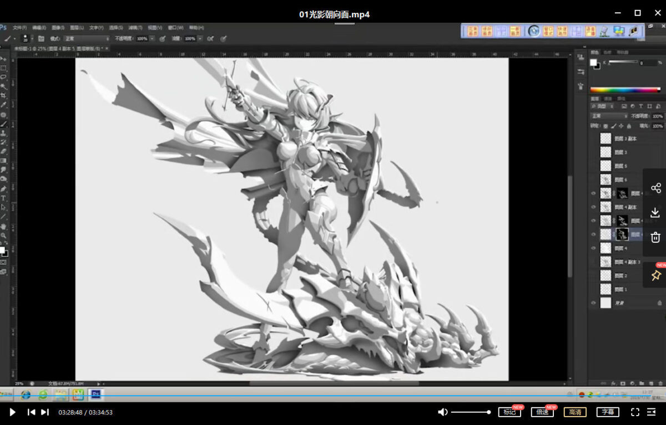Open the 文件(F) menu

click(20, 27)
